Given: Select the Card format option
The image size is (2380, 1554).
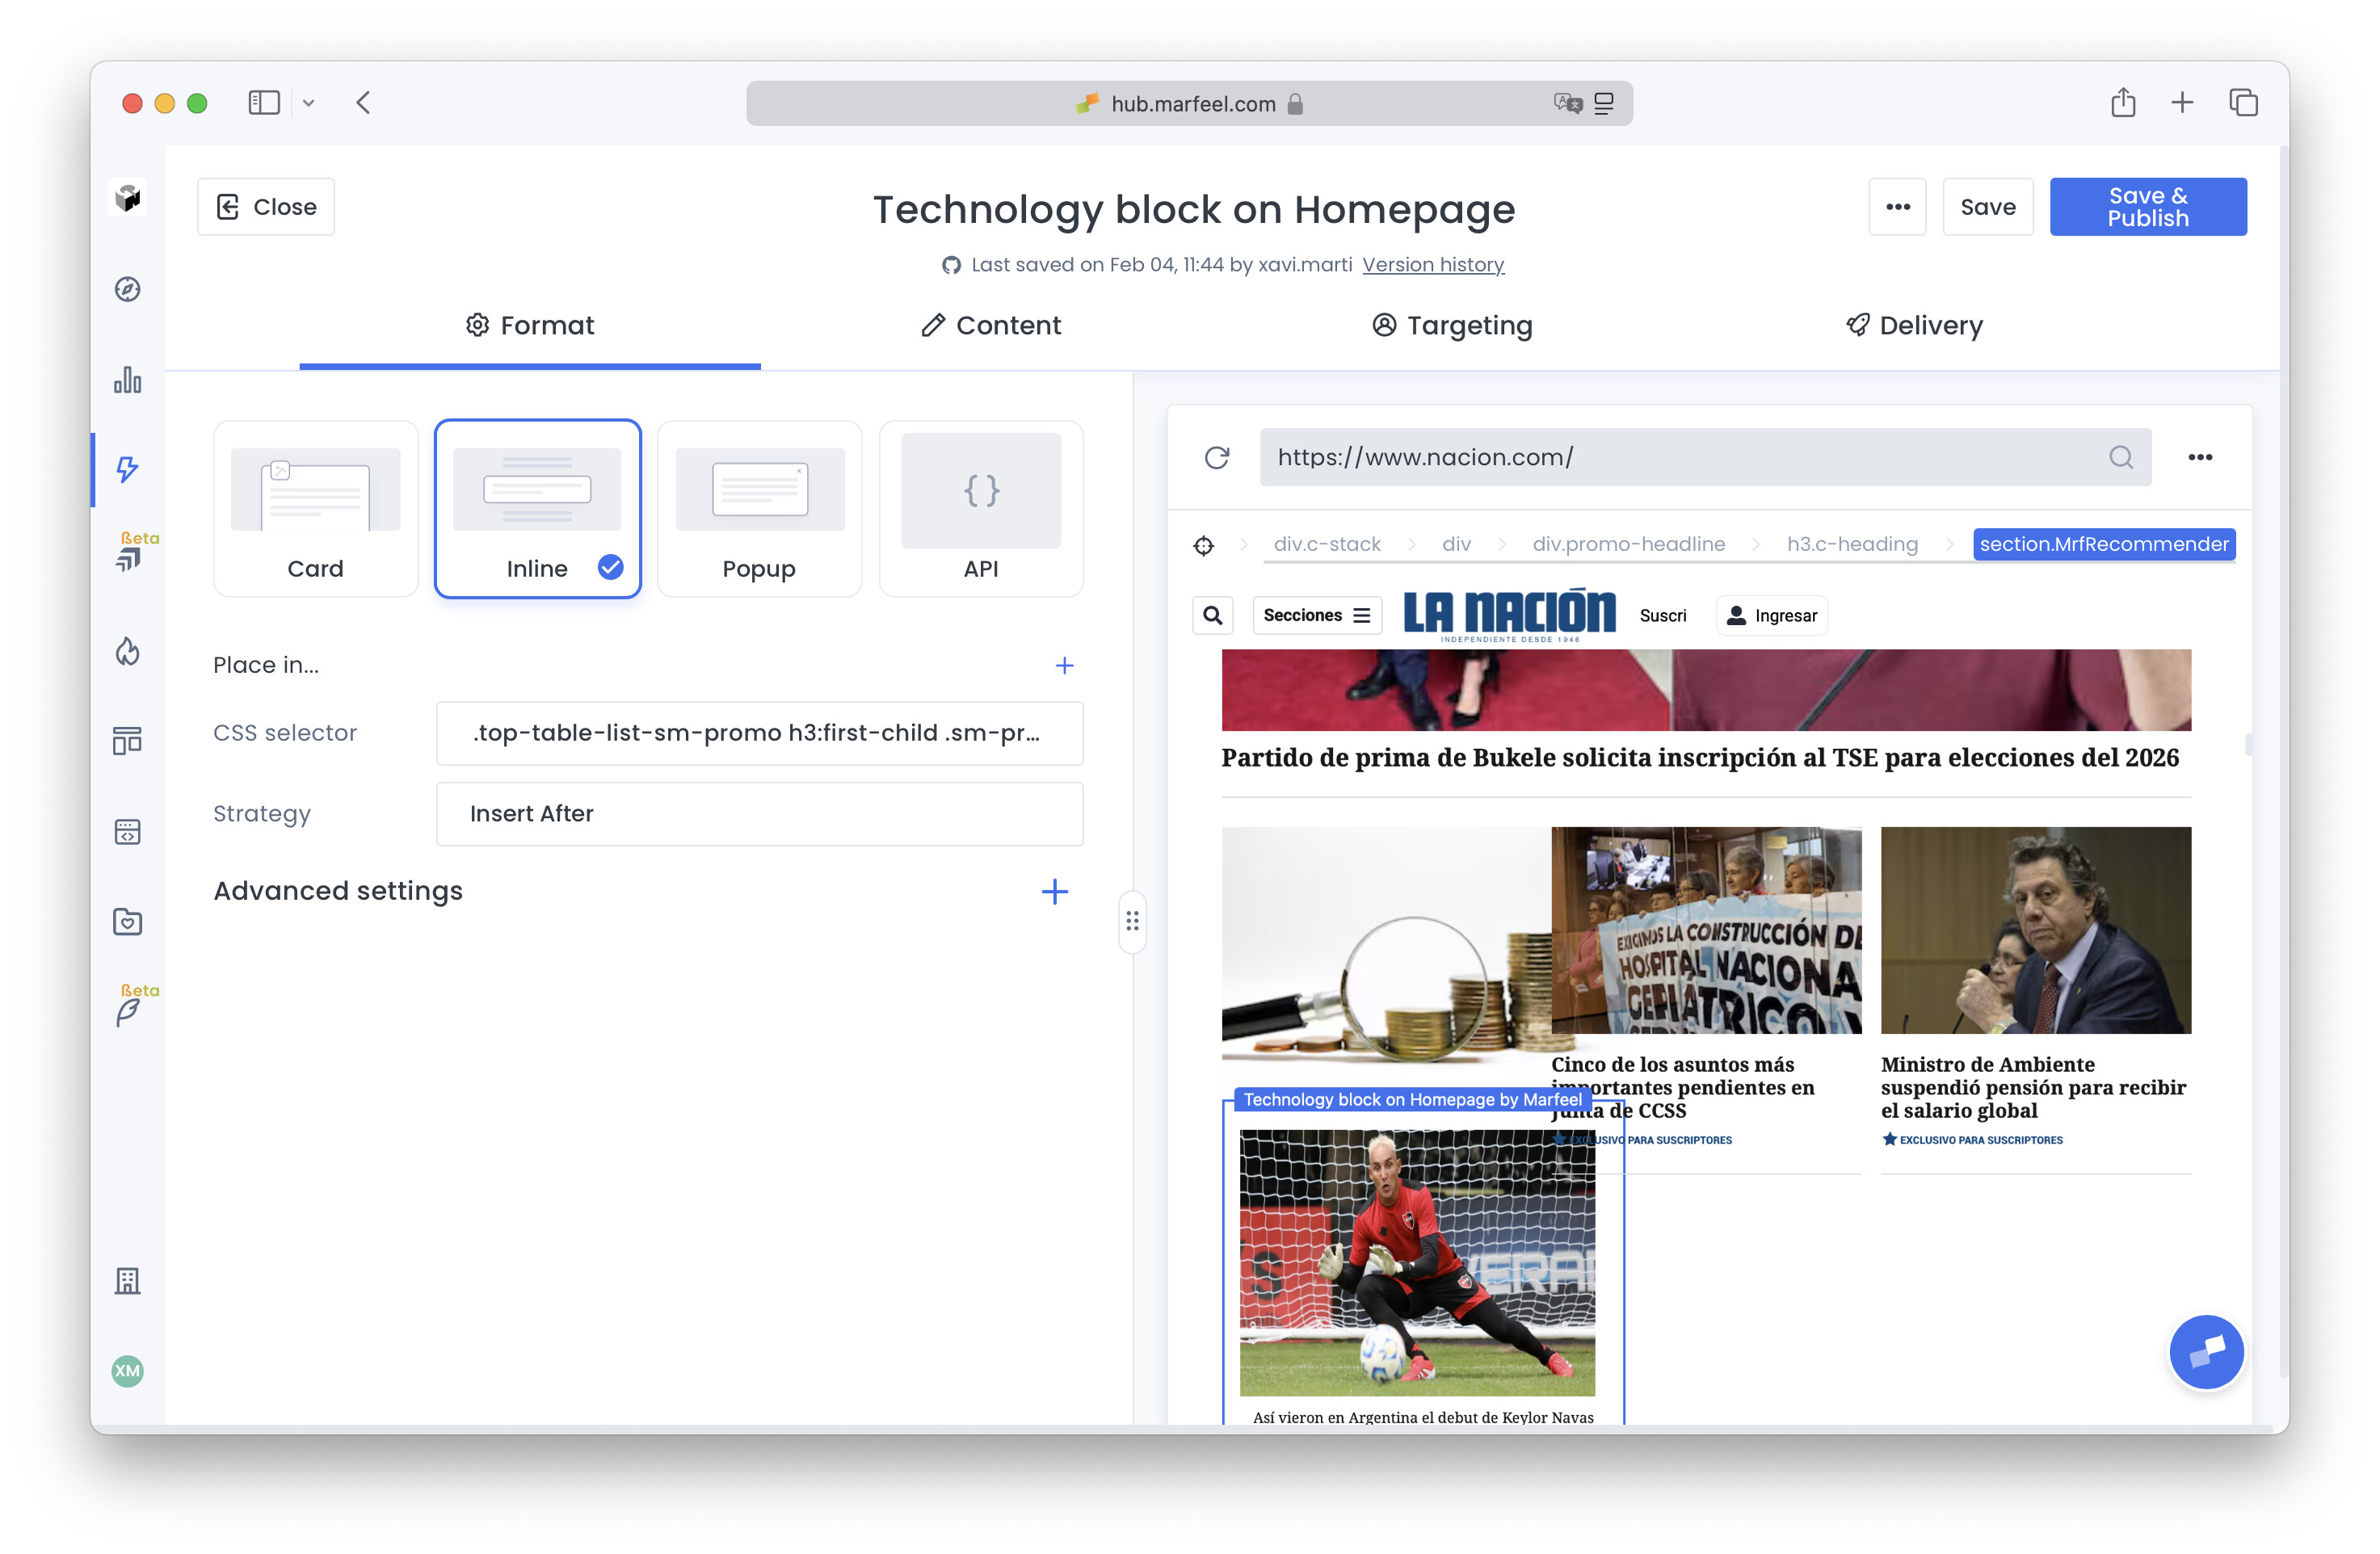Looking at the screenshot, I should pyautogui.click(x=315, y=508).
